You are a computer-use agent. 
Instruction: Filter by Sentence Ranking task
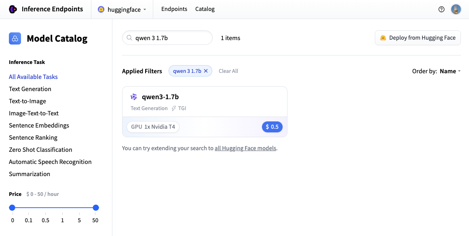pos(33,138)
